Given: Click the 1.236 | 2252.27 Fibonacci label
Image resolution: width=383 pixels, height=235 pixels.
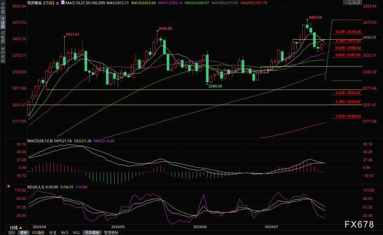Looking at the screenshot, I should coord(348,93).
